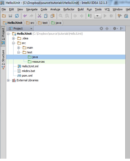Screen dimensions: 130x161
Task: Open the Code menu
Action: point(44,9)
